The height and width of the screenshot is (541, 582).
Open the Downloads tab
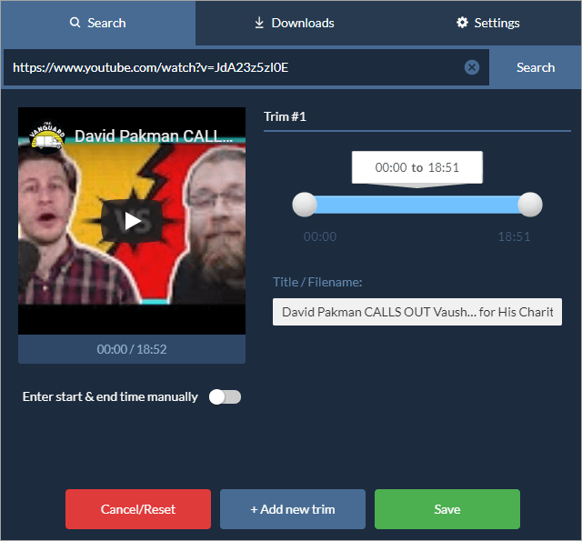pyautogui.click(x=293, y=23)
